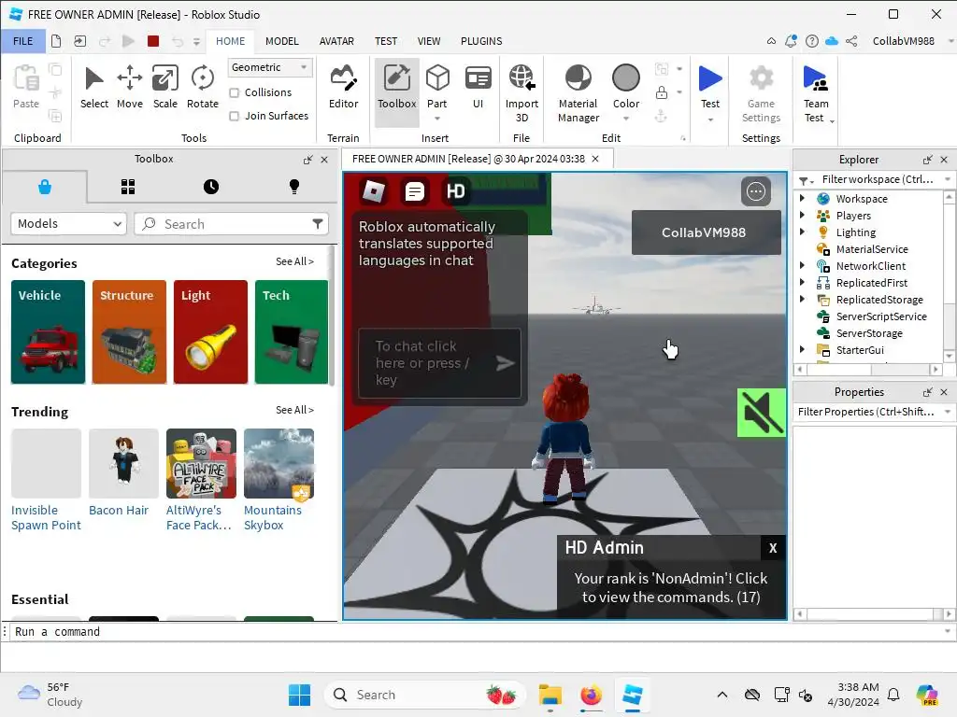This screenshot has width=957, height=717.
Task: Open the Models category dropdown
Action: 68,224
